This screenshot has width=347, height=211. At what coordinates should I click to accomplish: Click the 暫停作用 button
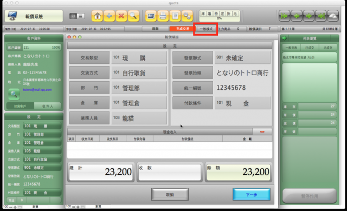310,196
